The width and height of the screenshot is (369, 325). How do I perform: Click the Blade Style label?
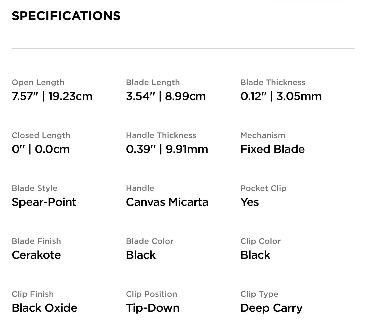(x=35, y=188)
